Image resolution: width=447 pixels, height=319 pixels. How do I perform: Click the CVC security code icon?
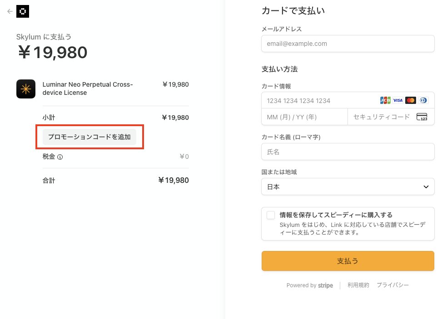click(422, 117)
